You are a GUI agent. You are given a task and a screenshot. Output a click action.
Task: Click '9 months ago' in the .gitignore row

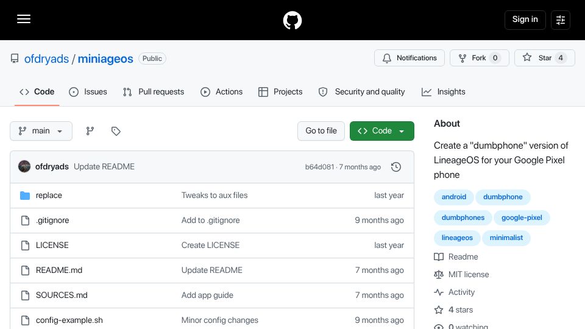tap(379, 220)
